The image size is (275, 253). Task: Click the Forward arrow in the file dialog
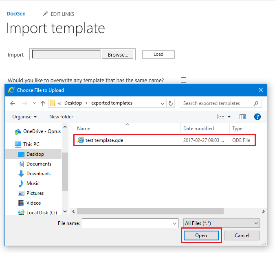click(25, 103)
